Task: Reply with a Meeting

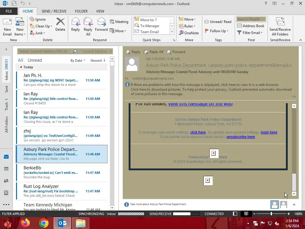Action: 119,21
